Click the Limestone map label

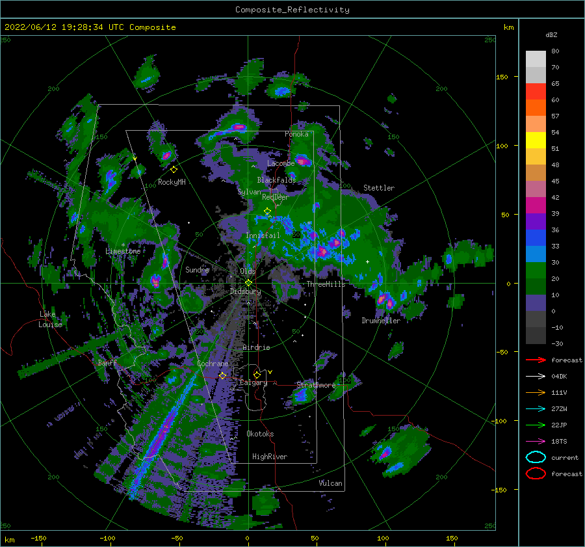(123, 251)
